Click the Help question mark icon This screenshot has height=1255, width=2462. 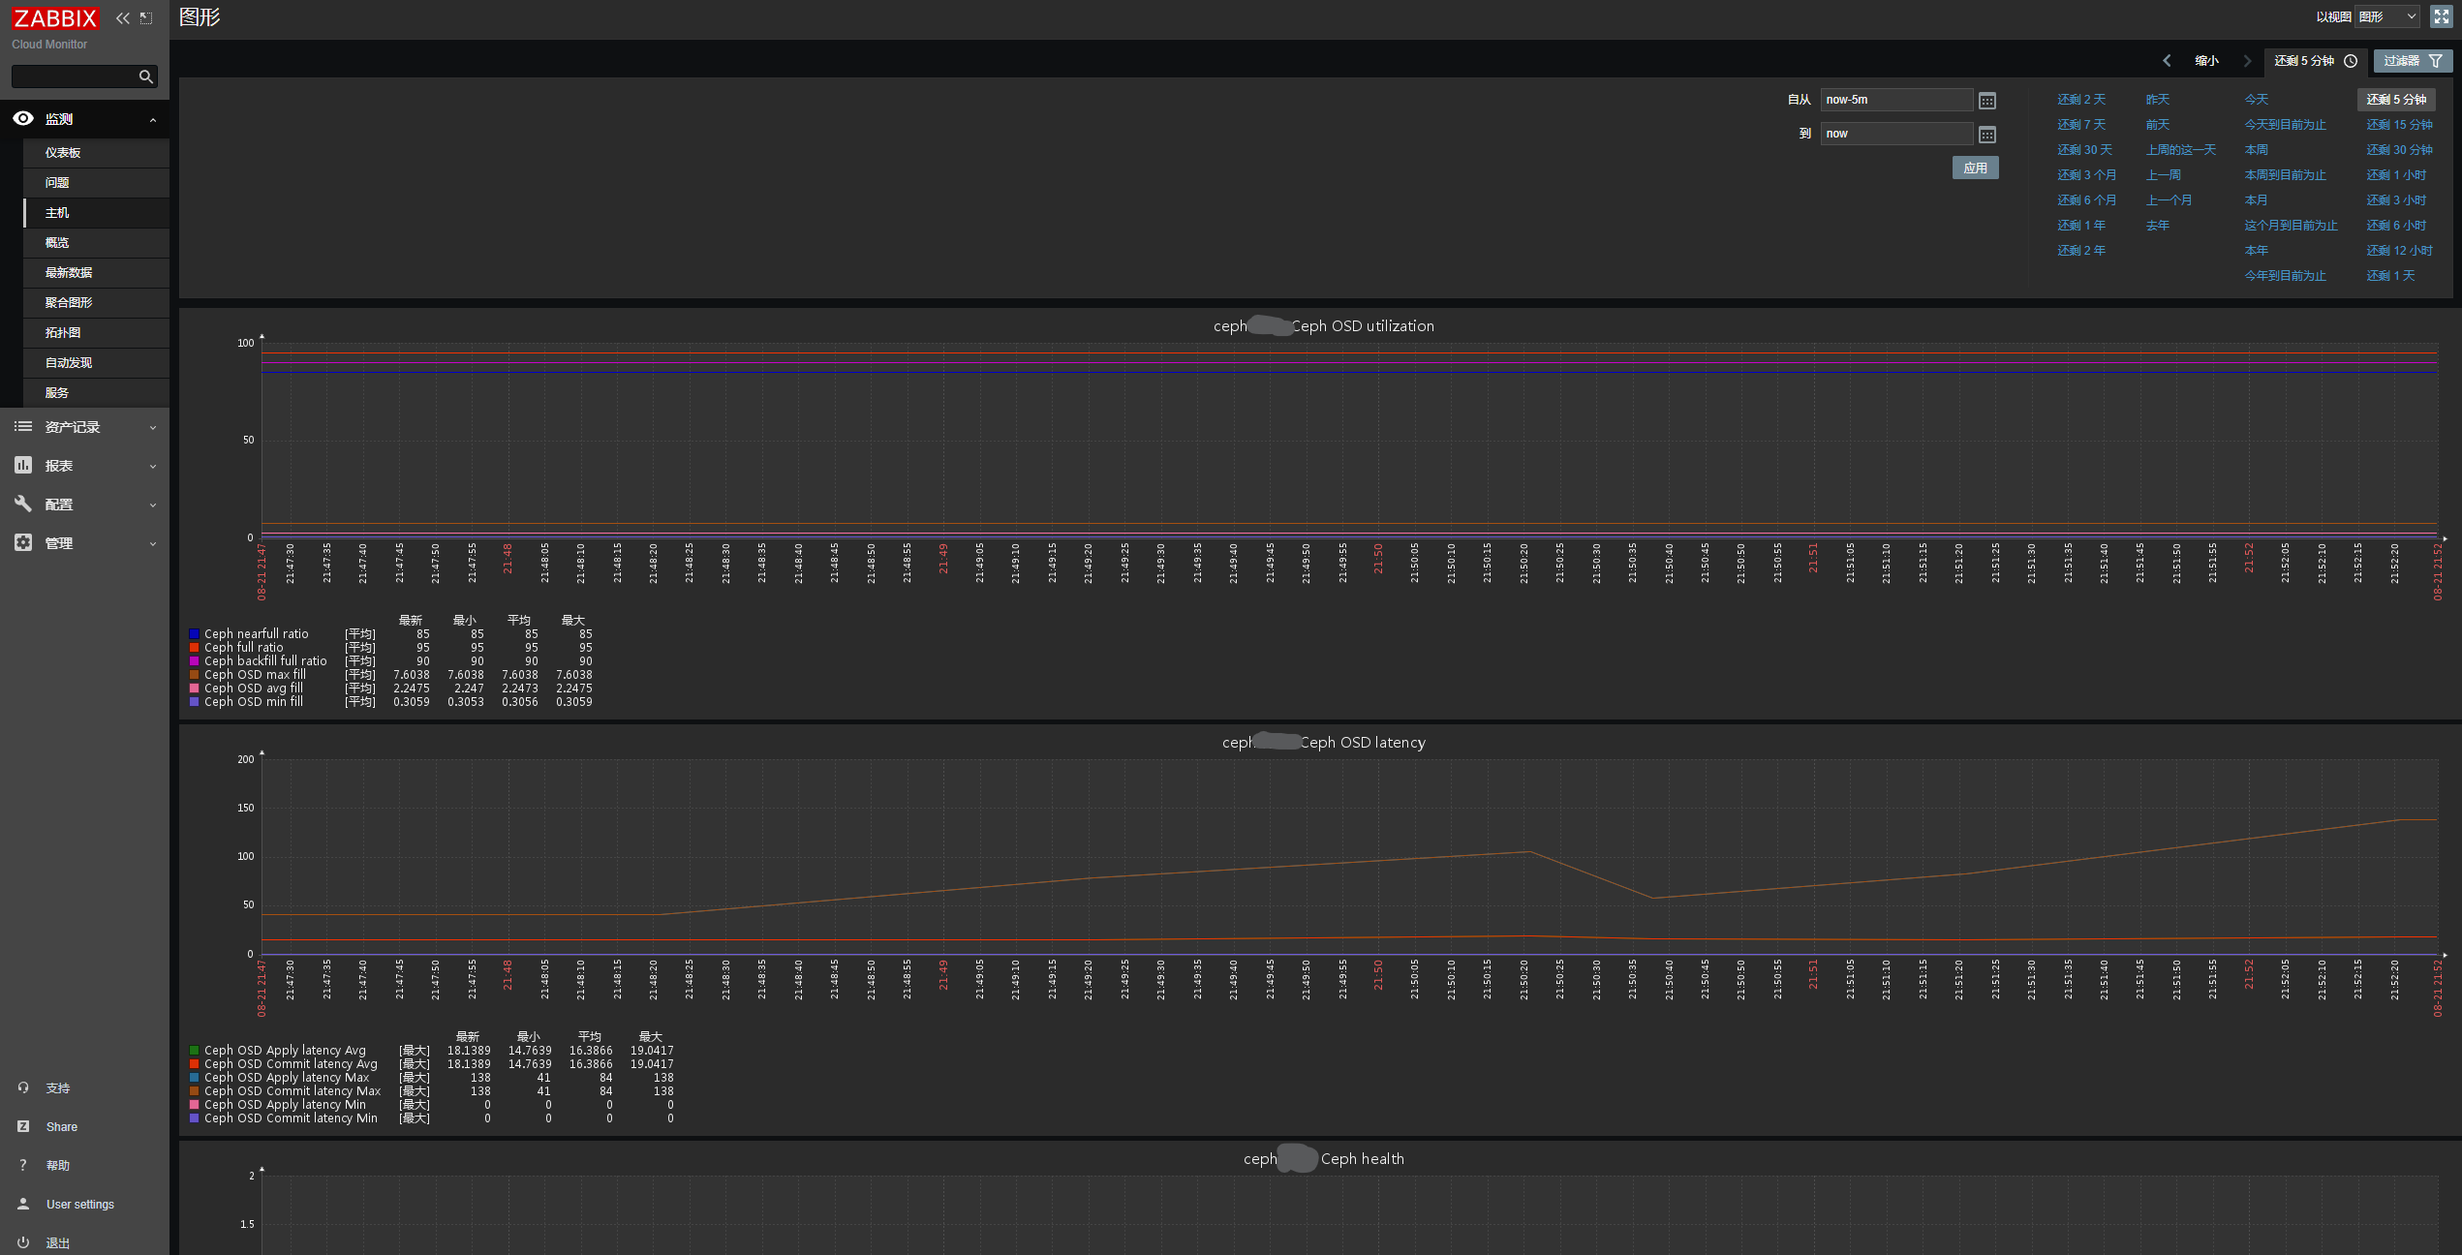tap(23, 1165)
